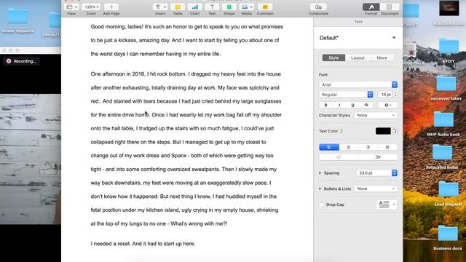
Task: Click the 13 pt font size field
Action: (385, 95)
